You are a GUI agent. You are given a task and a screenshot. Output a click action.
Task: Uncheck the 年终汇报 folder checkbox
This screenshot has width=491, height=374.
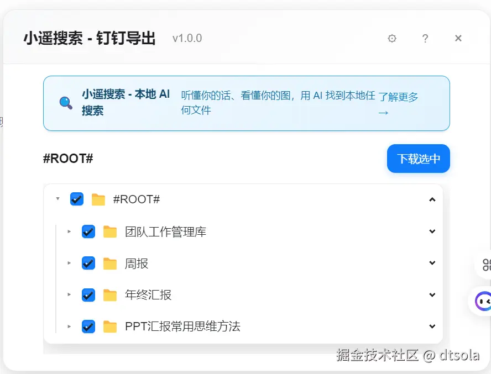pyautogui.click(x=88, y=295)
